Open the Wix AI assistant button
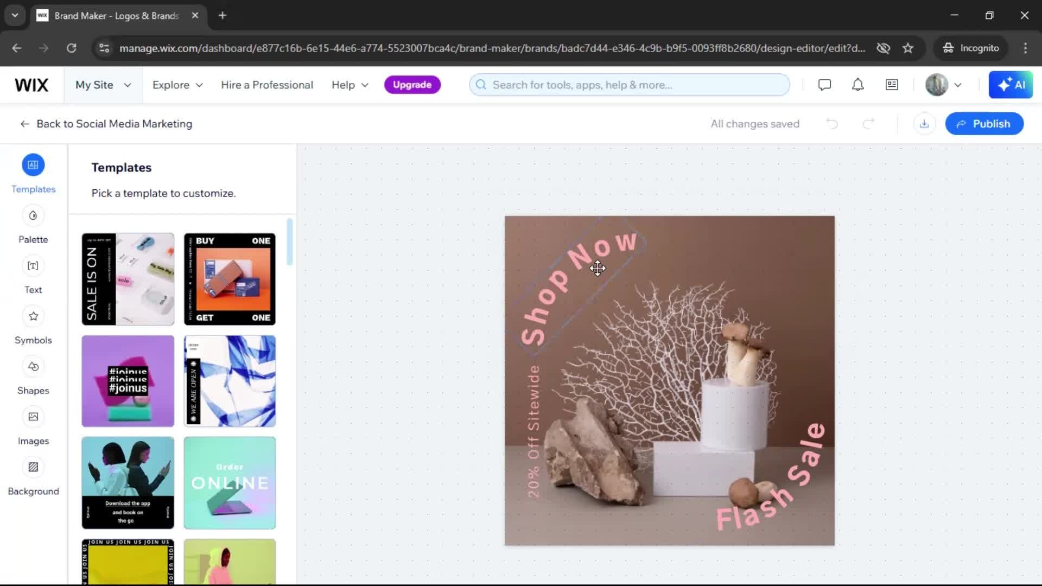1042x586 pixels. click(x=1011, y=85)
